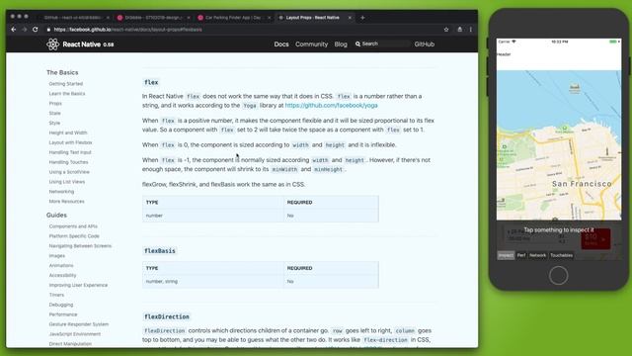Tap the Header text in the simulator
The image size is (632, 356).
pyautogui.click(x=504, y=54)
